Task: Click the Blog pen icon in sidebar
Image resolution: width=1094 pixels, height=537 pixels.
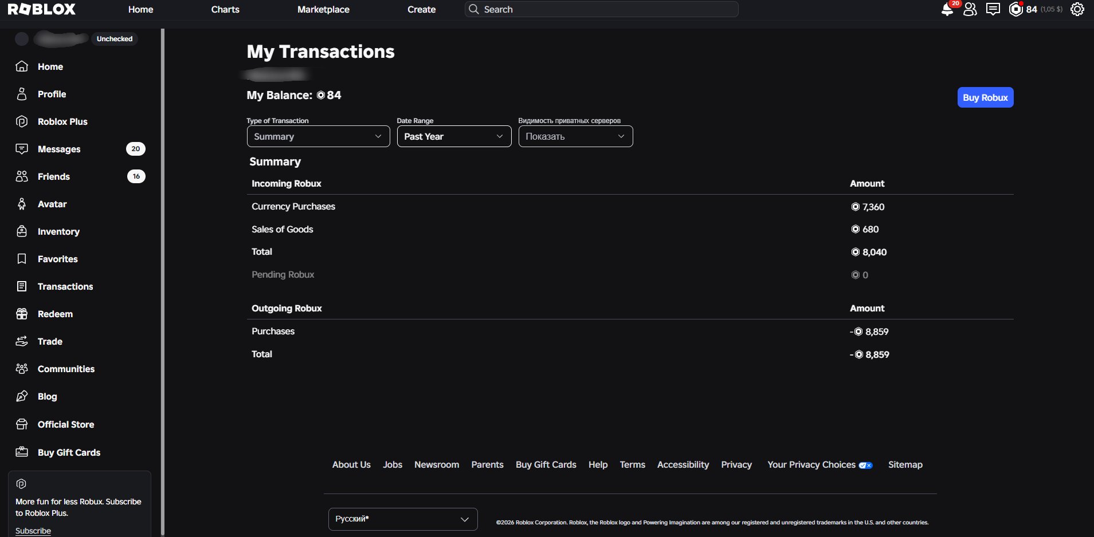Action: (22, 396)
